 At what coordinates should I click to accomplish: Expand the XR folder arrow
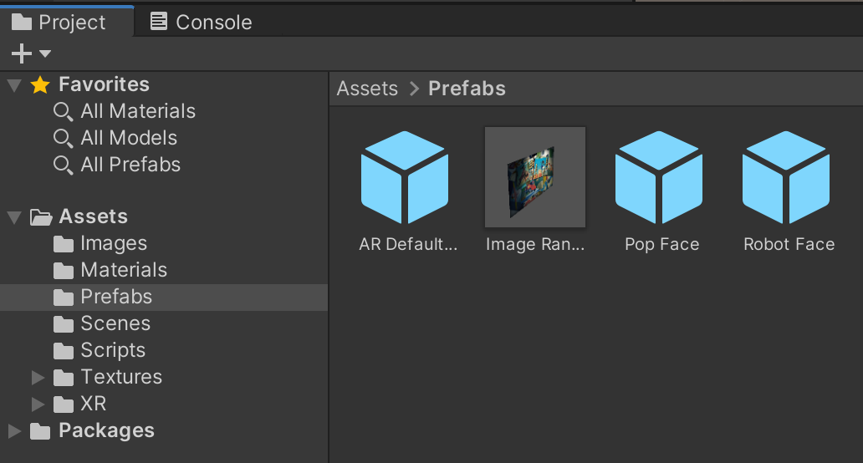[x=38, y=404]
